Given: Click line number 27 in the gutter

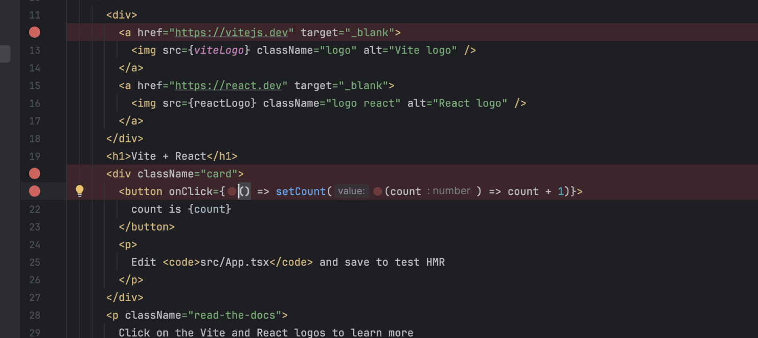Looking at the screenshot, I should point(35,298).
